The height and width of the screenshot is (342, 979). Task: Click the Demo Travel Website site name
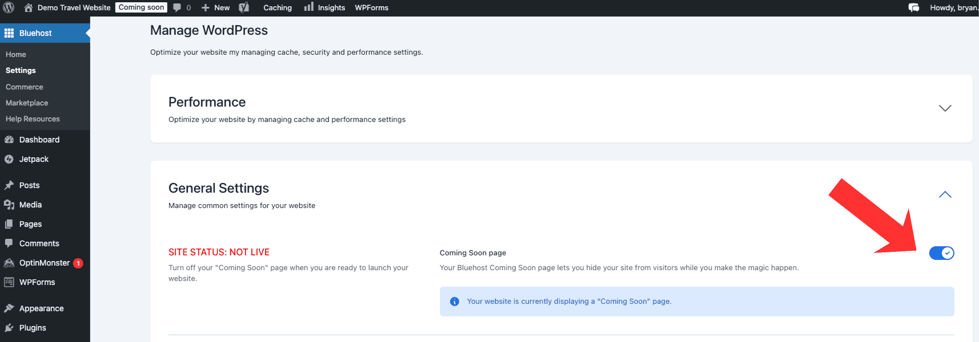pyautogui.click(x=74, y=8)
